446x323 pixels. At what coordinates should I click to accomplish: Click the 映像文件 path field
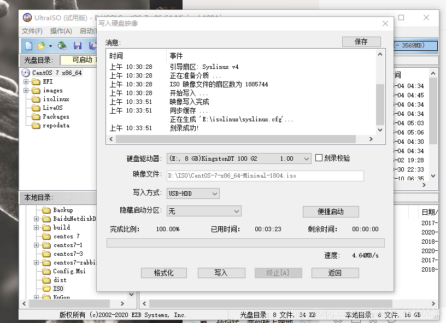(265, 176)
